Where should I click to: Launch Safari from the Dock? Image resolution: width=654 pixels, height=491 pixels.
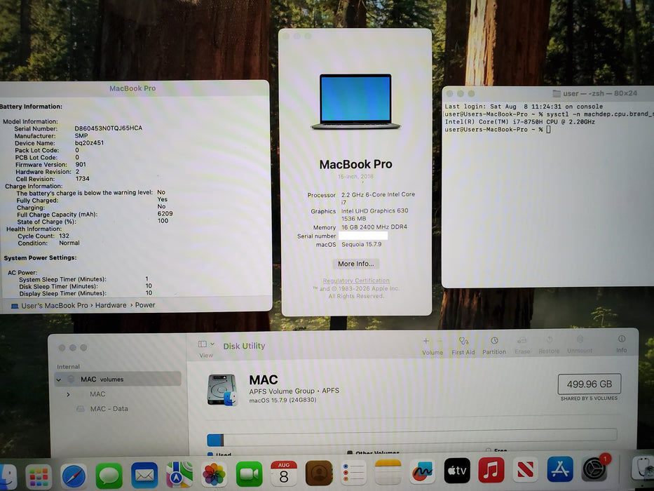74,476
